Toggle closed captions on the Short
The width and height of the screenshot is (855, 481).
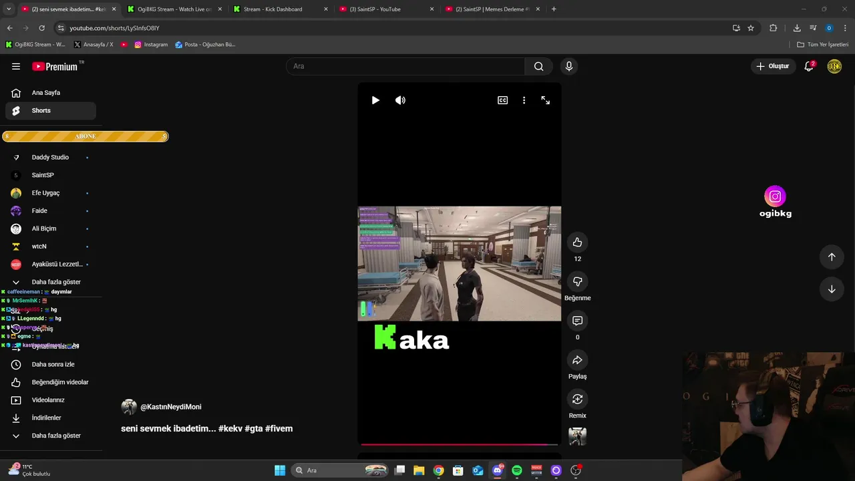(502, 100)
